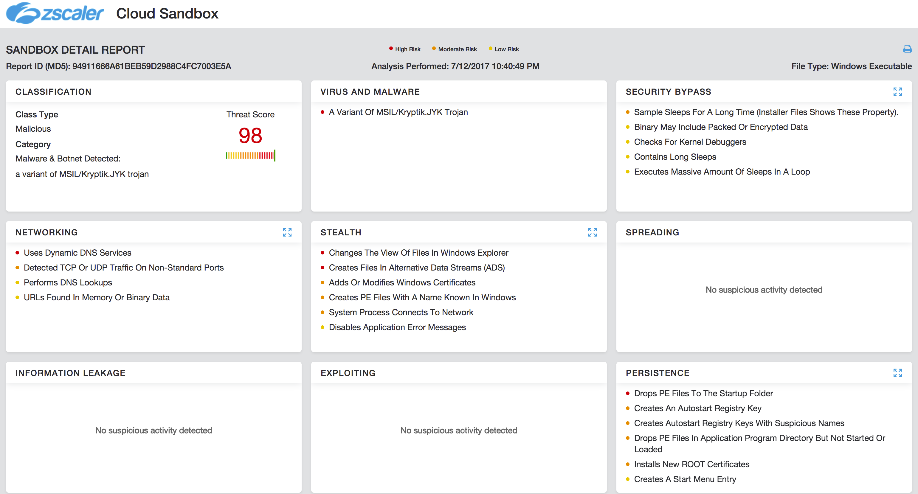Click Creates Files In Alternative Data Streams

tap(417, 268)
